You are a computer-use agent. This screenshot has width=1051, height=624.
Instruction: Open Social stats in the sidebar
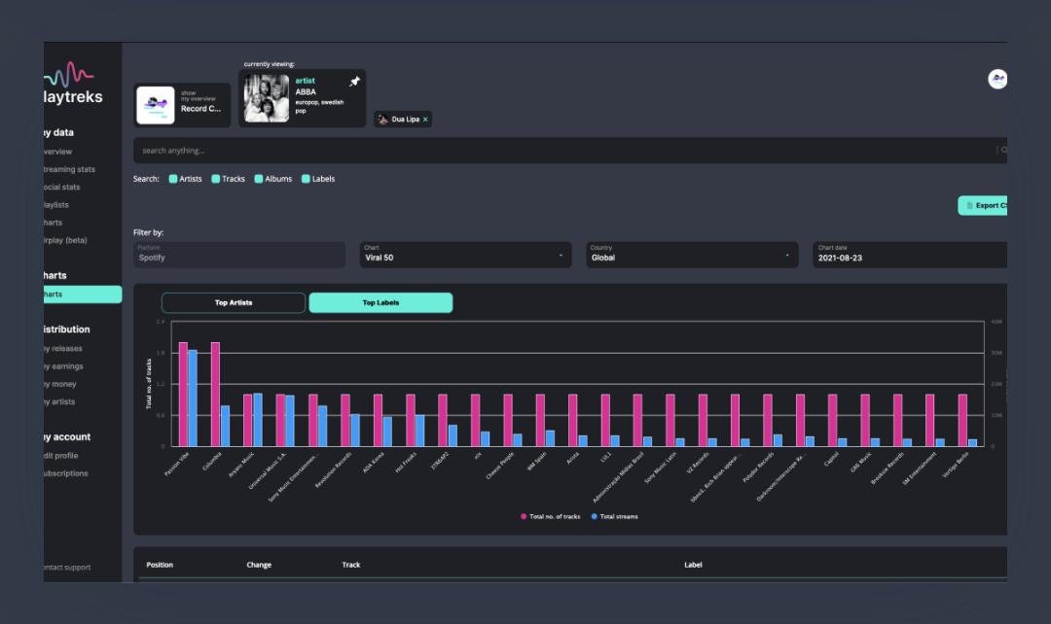click(x=61, y=188)
